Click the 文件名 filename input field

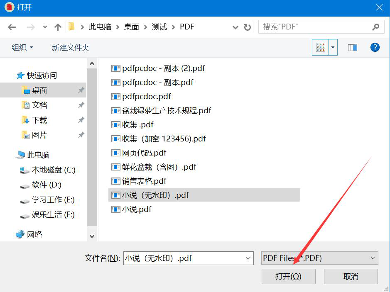[189, 258]
